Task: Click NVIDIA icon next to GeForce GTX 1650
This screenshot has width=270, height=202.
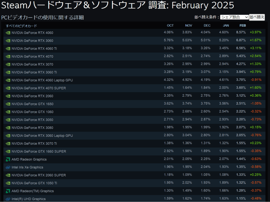Action: pos(8,104)
